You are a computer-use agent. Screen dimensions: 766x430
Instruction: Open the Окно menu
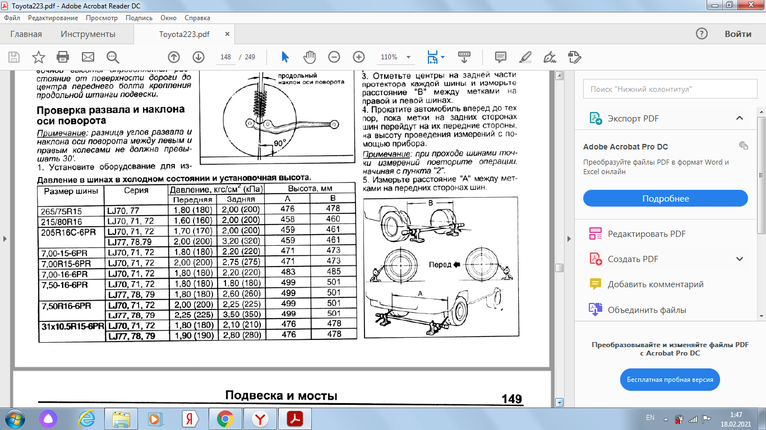(x=168, y=18)
